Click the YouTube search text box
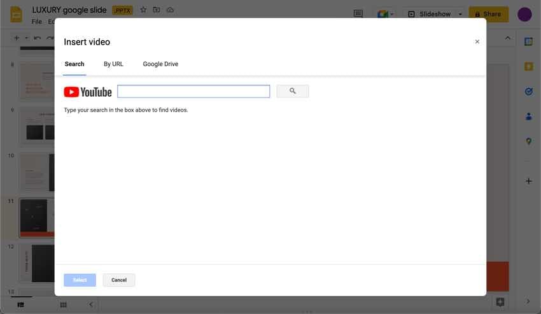The height and width of the screenshot is (314, 541). (193, 92)
